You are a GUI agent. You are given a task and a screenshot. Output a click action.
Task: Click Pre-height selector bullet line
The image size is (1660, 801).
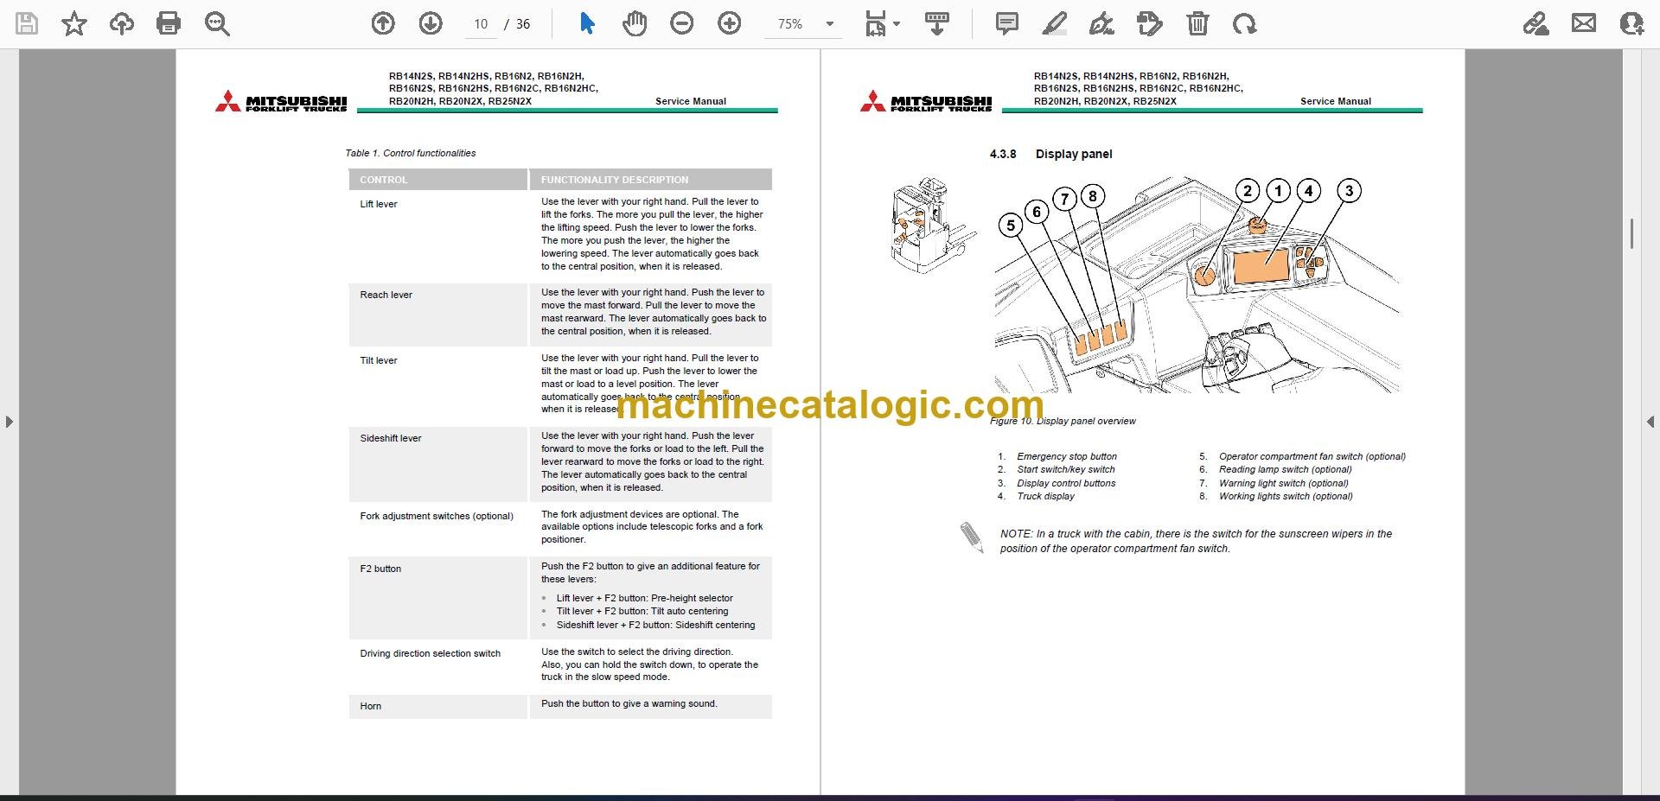(644, 598)
